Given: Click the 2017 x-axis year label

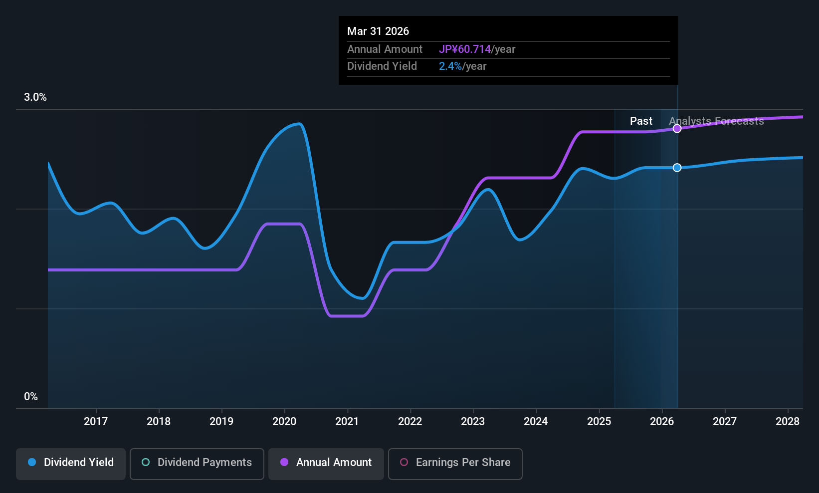Looking at the screenshot, I should [x=96, y=422].
